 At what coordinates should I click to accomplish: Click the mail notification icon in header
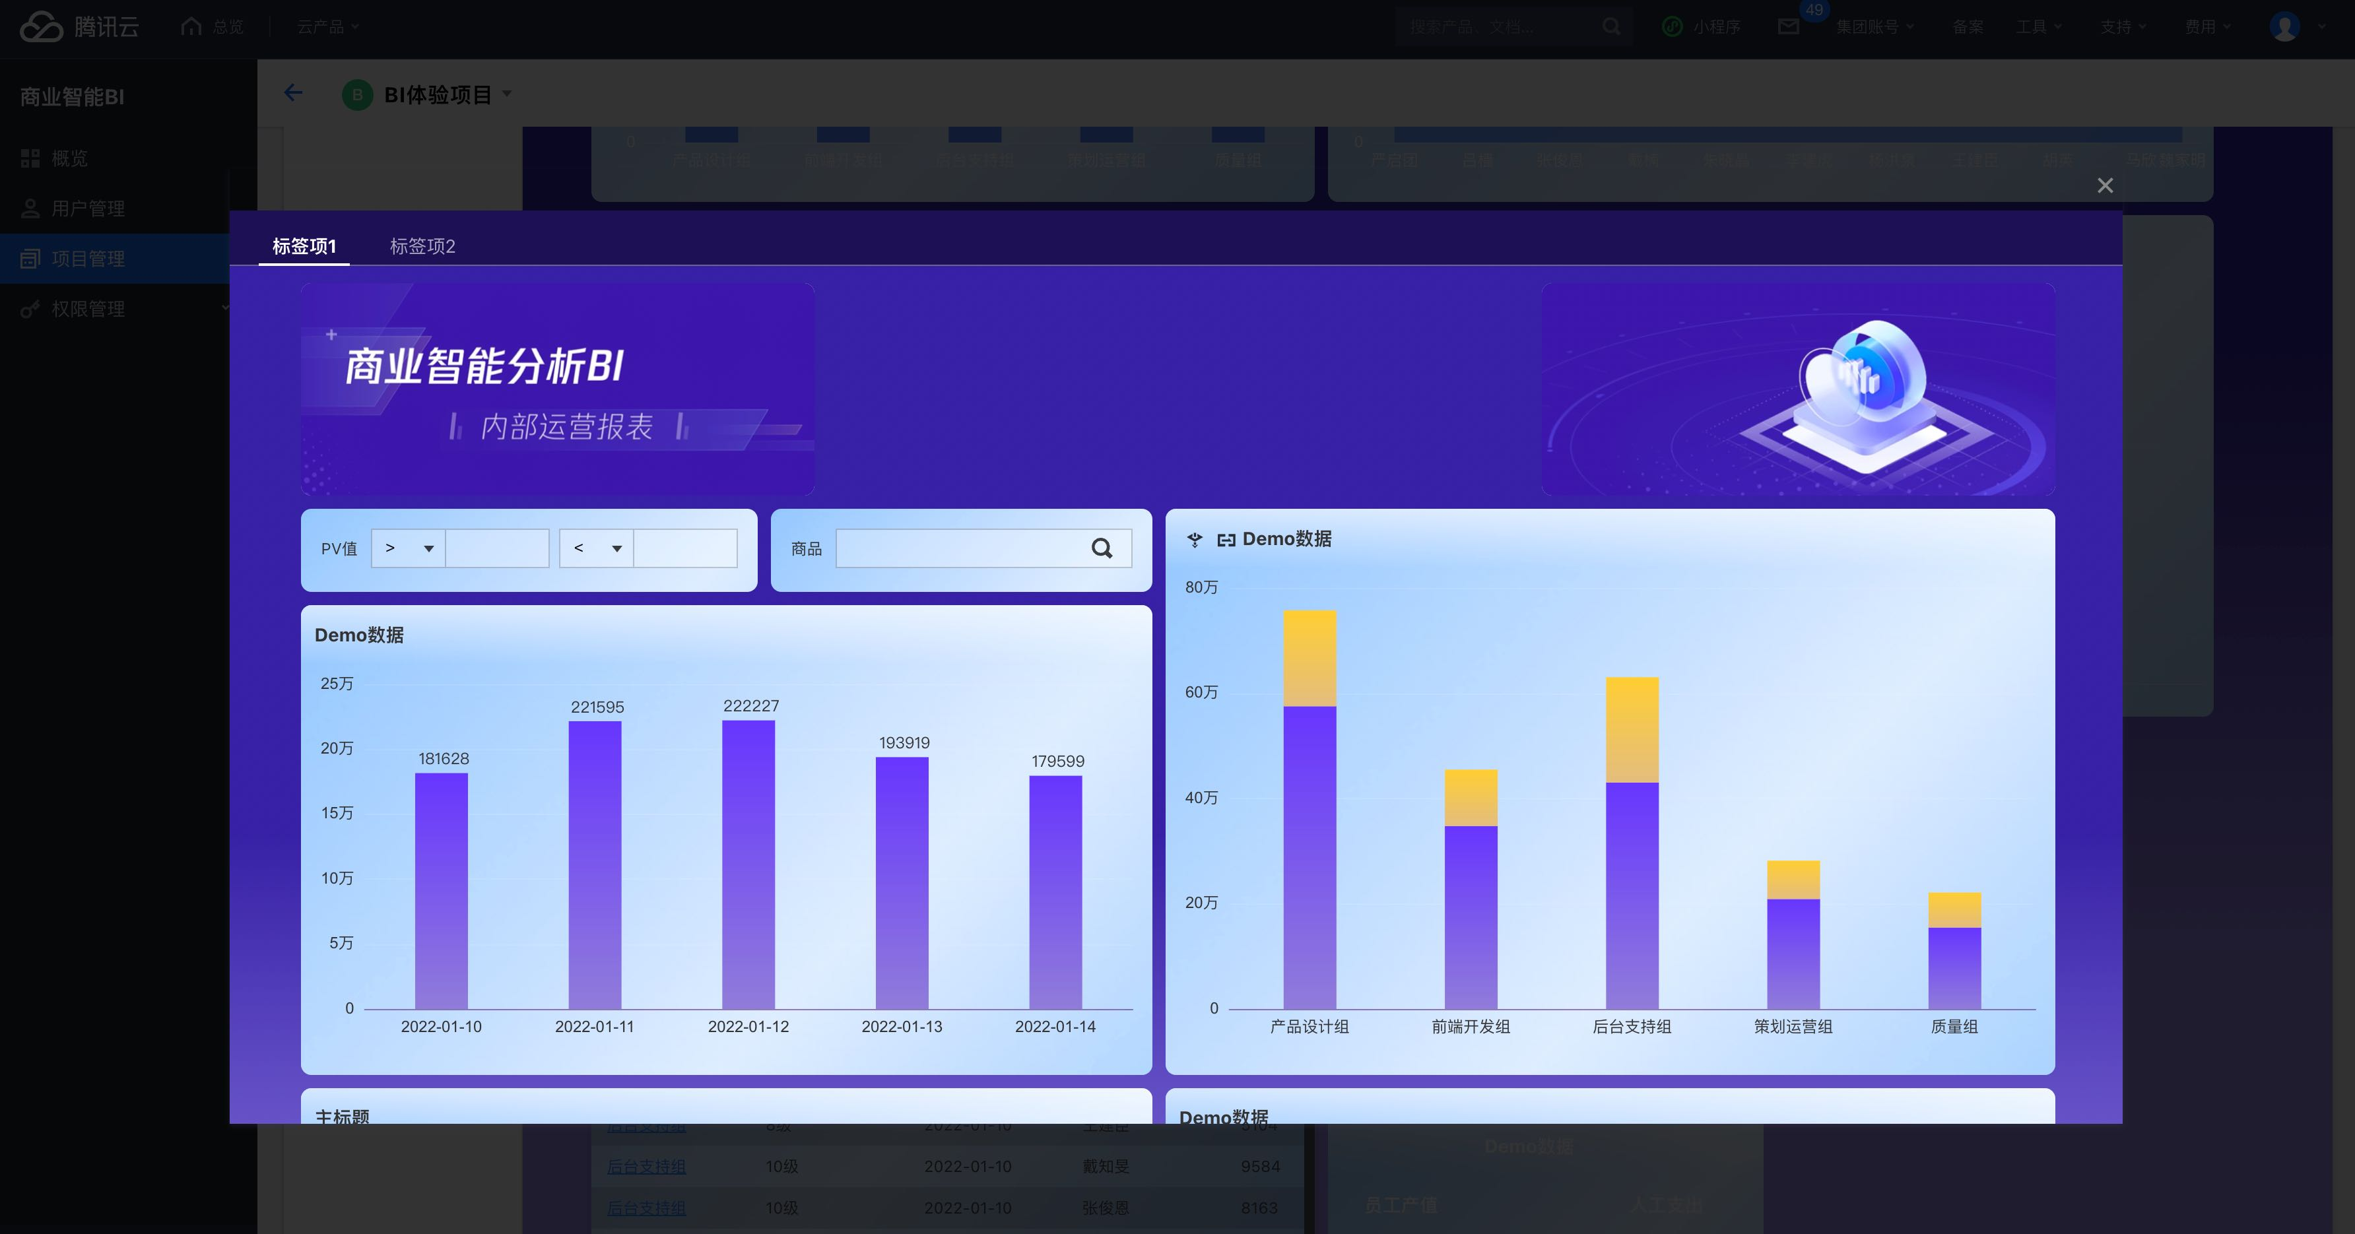point(1788,26)
